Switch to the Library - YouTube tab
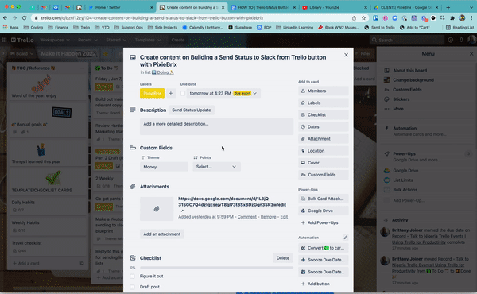 pyautogui.click(x=334, y=7)
